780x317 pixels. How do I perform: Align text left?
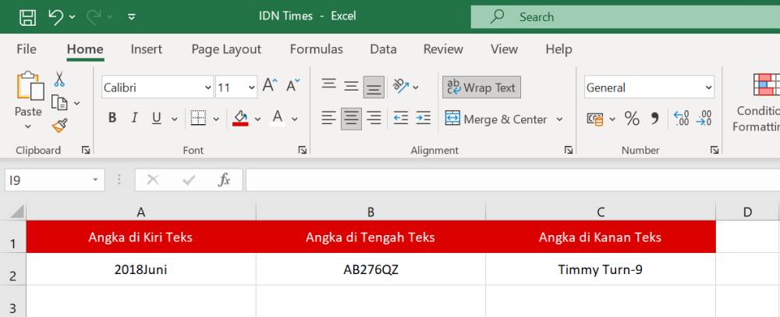coord(328,119)
